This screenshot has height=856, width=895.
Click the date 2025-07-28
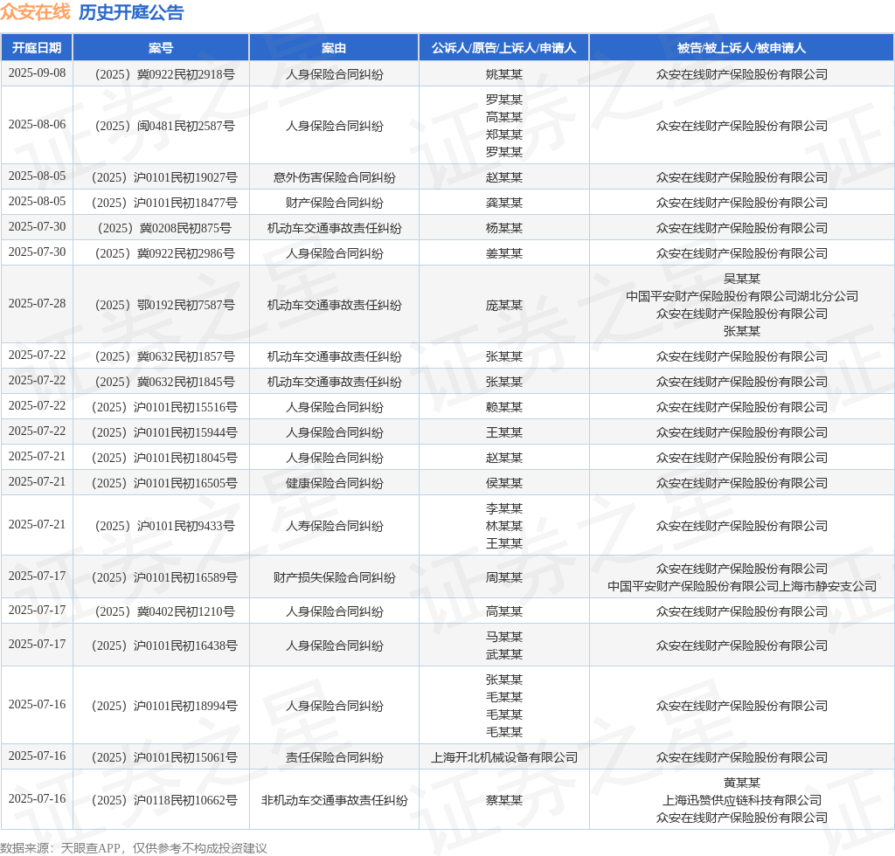coord(37,303)
